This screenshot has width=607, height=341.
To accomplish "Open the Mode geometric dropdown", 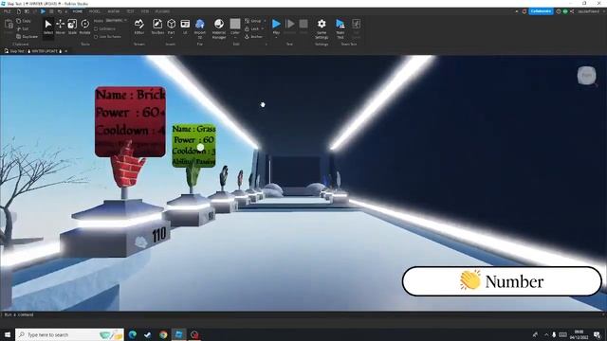I will click(x=116, y=21).
